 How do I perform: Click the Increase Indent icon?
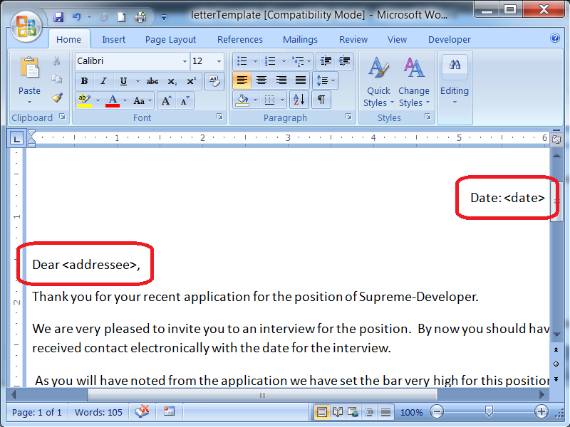point(344,61)
